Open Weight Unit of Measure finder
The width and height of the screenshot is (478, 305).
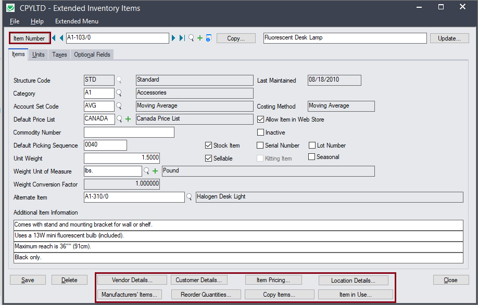(146, 171)
